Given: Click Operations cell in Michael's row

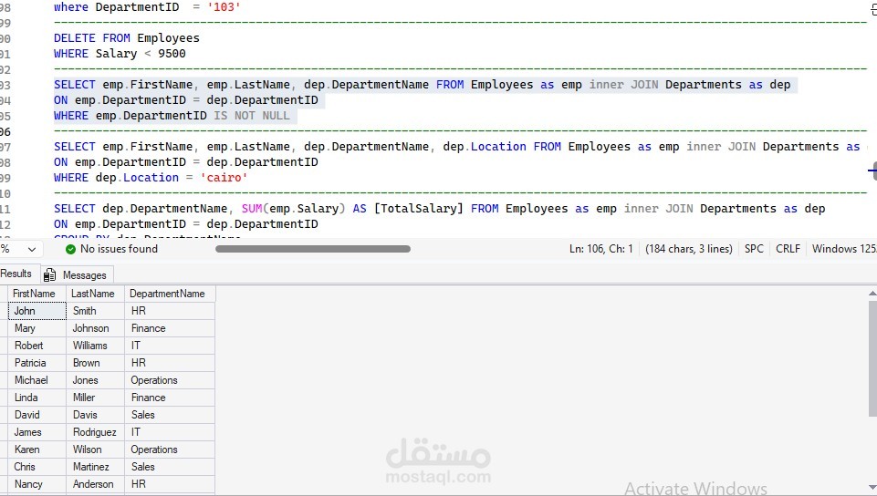Looking at the screenshot, I should tap(170, 380).
